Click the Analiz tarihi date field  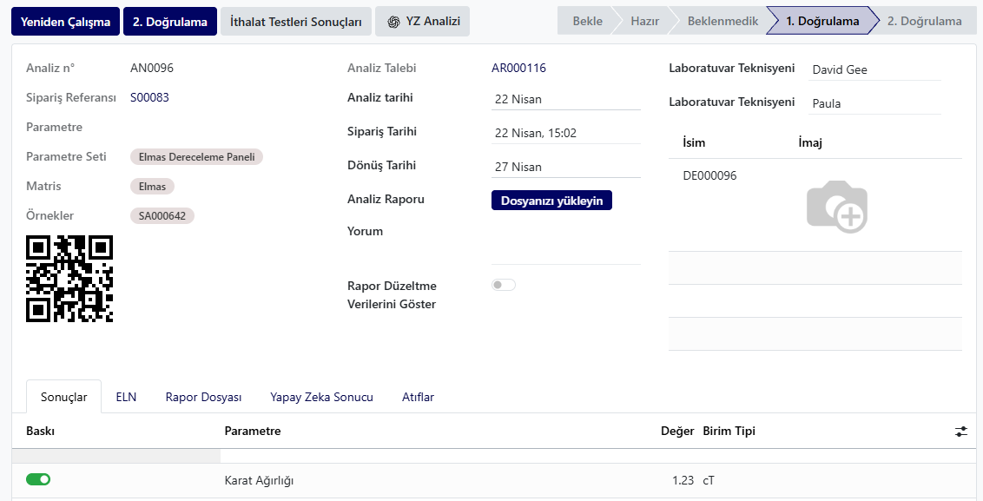pyautogui.click(x=566, y=99)
